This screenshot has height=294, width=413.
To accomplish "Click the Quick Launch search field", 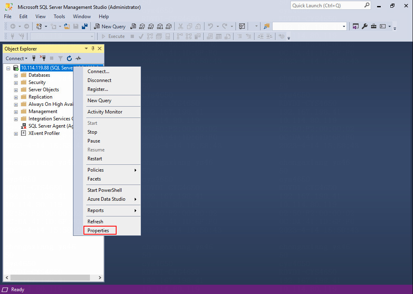I will (x=331, y=6).
